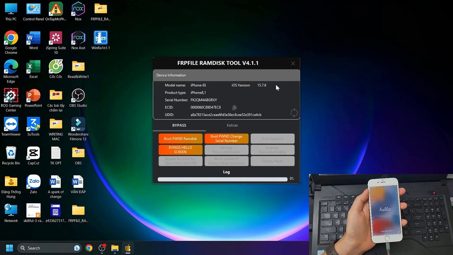The width and height of the screenshot is (453, 255).
Task: Select the ECID value 0000060C89D47EC8
Action: 206,107
